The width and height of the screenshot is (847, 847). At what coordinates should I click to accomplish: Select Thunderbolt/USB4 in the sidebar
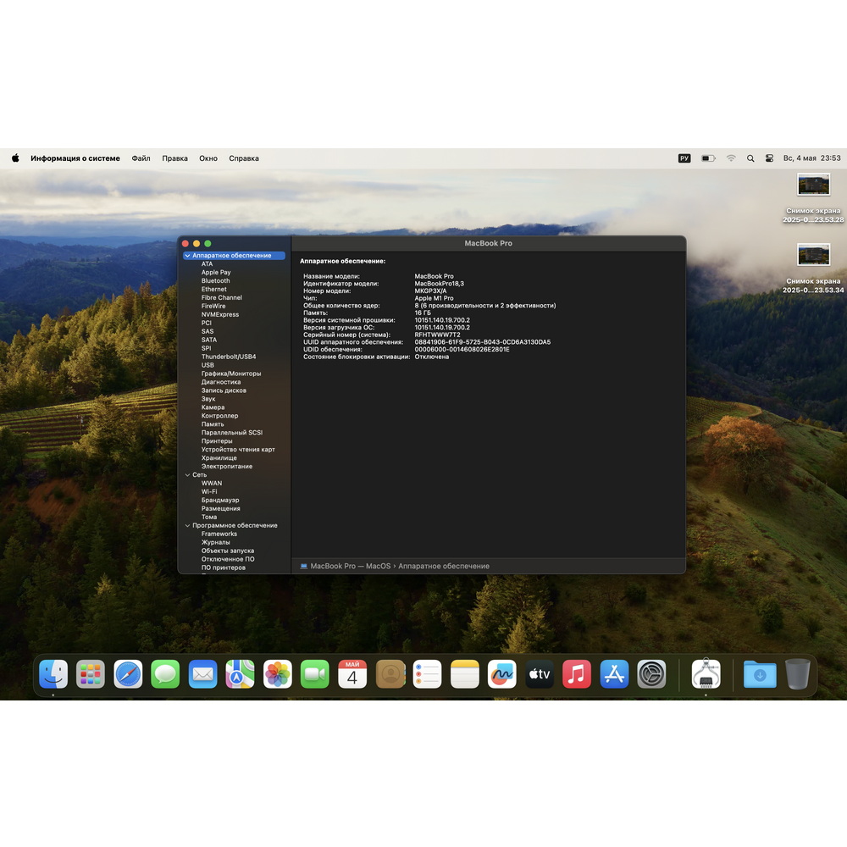pyautogui.click(x=229, y=357)
